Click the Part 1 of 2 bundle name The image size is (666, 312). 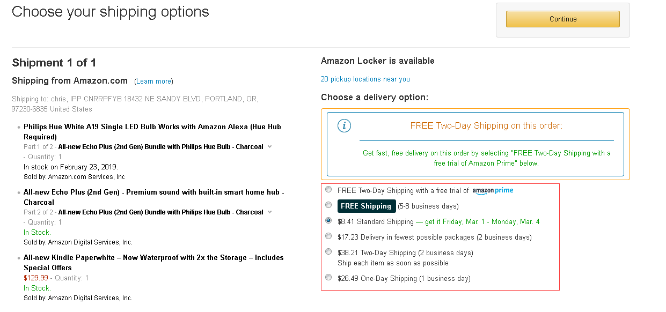(160, 147)
